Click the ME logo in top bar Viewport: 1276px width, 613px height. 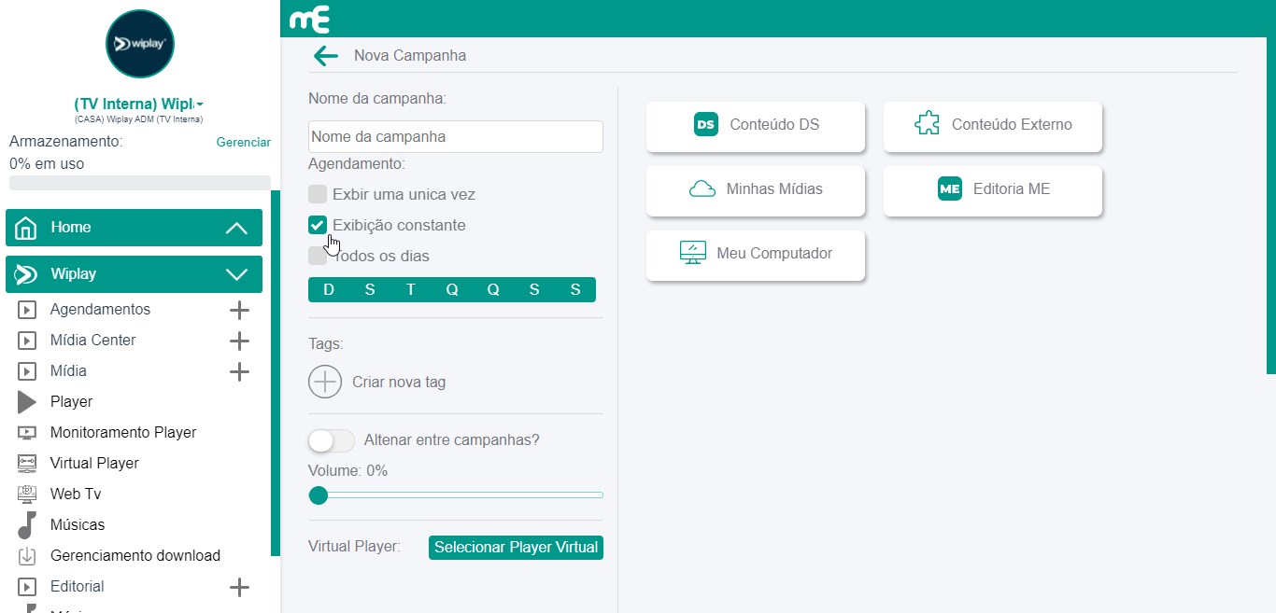(309, 20)
